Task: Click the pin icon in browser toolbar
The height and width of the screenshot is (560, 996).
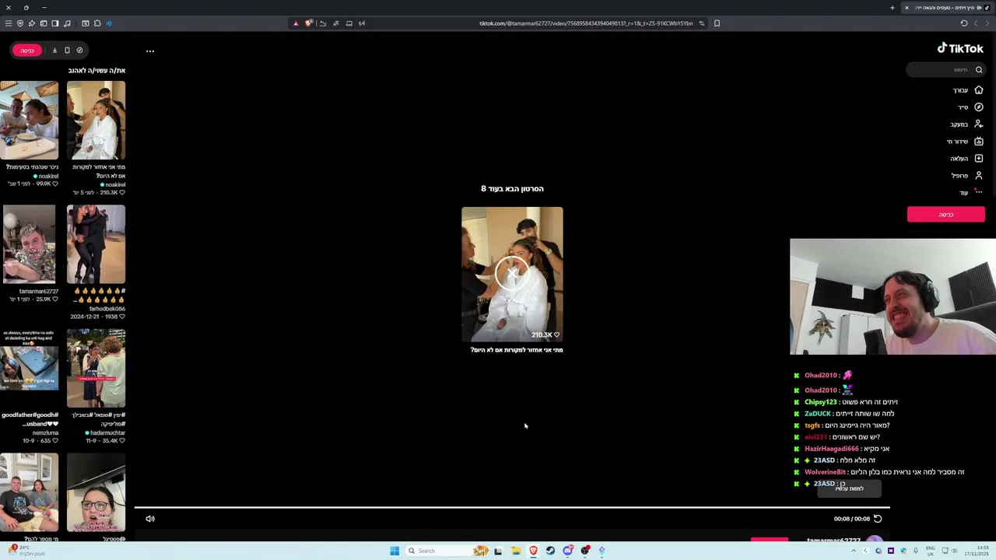Action: click(32, 23)
